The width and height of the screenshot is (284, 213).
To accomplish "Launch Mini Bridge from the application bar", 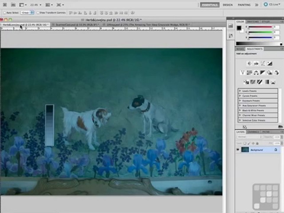I will [x=13, y=5].
